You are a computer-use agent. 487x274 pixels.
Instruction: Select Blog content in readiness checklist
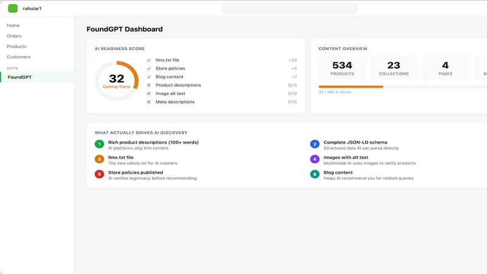[x=222, y=77]
